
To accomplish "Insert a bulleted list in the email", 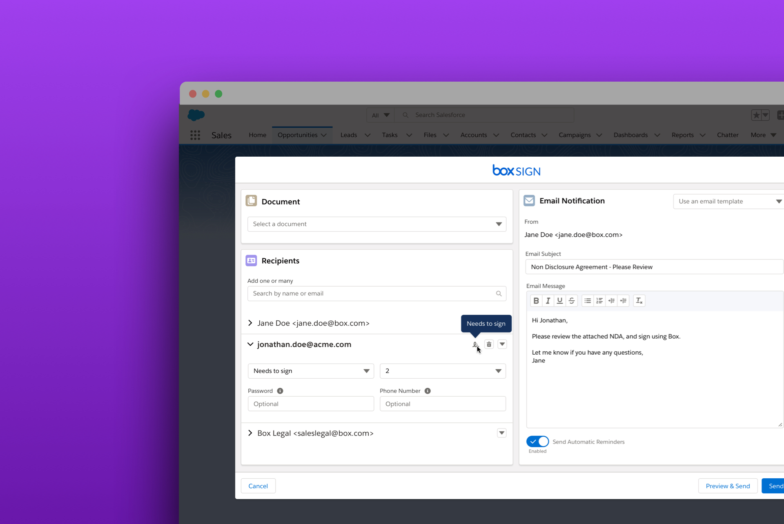I will [588, 300].
